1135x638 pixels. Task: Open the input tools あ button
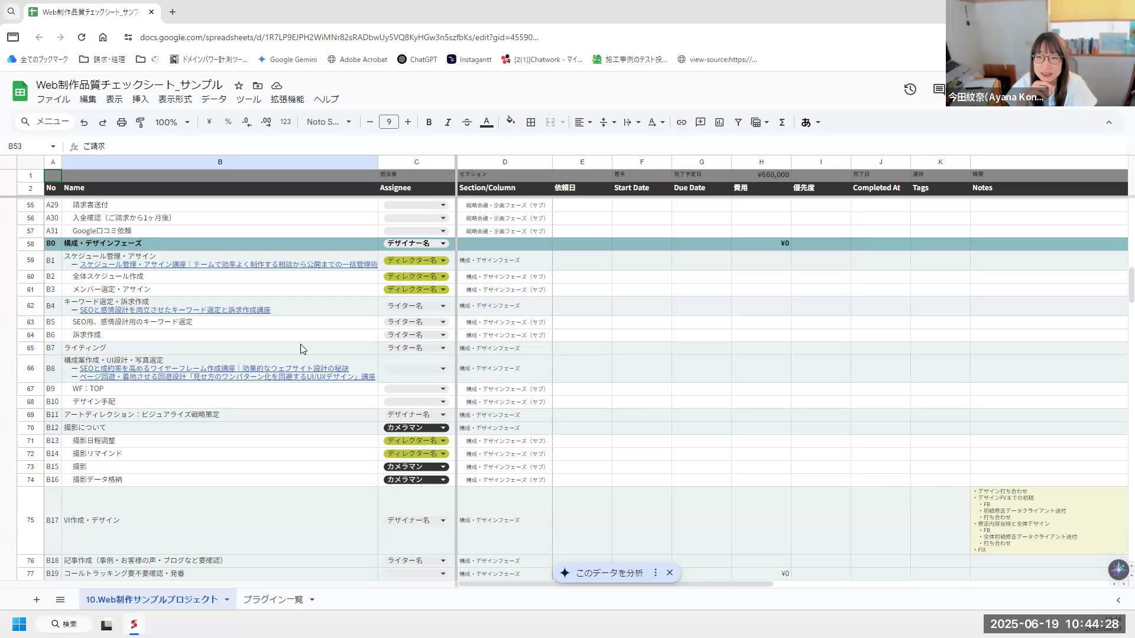(806, 122)
